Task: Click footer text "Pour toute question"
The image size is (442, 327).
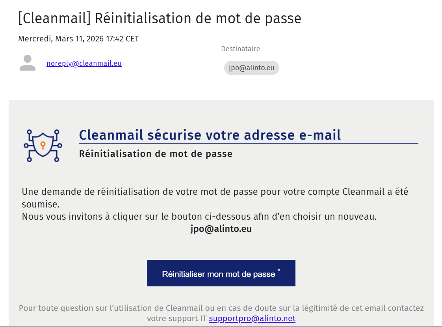Action: coord(221,308)
